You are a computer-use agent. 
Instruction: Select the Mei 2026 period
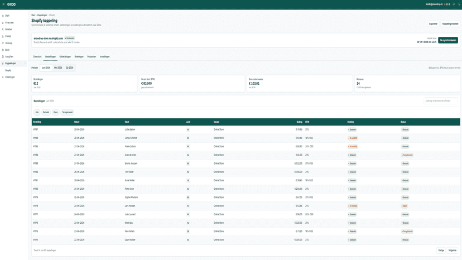click(58, 68)
